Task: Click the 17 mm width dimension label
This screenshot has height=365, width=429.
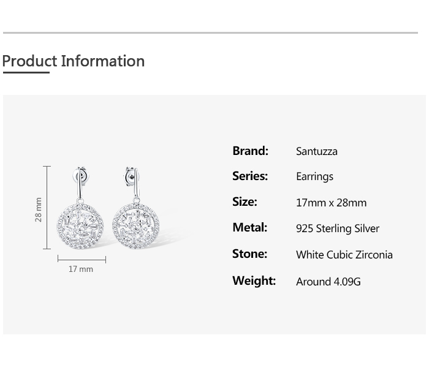Action: tap(81, 269)
